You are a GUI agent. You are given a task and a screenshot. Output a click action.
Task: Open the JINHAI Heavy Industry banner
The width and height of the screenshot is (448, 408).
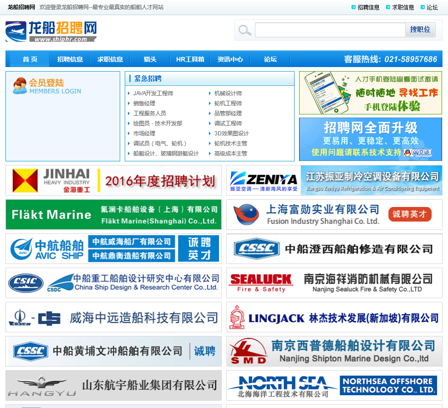pyautogui.click(x=113, y=180)
